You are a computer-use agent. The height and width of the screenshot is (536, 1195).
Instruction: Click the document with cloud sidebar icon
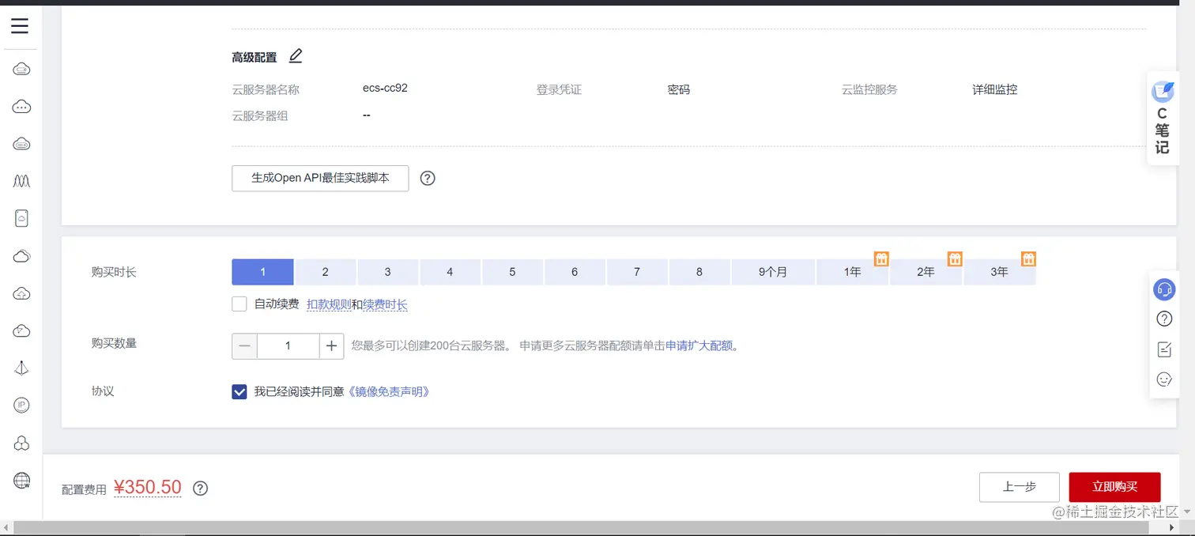pyautogui.click(x=21, y=218)
